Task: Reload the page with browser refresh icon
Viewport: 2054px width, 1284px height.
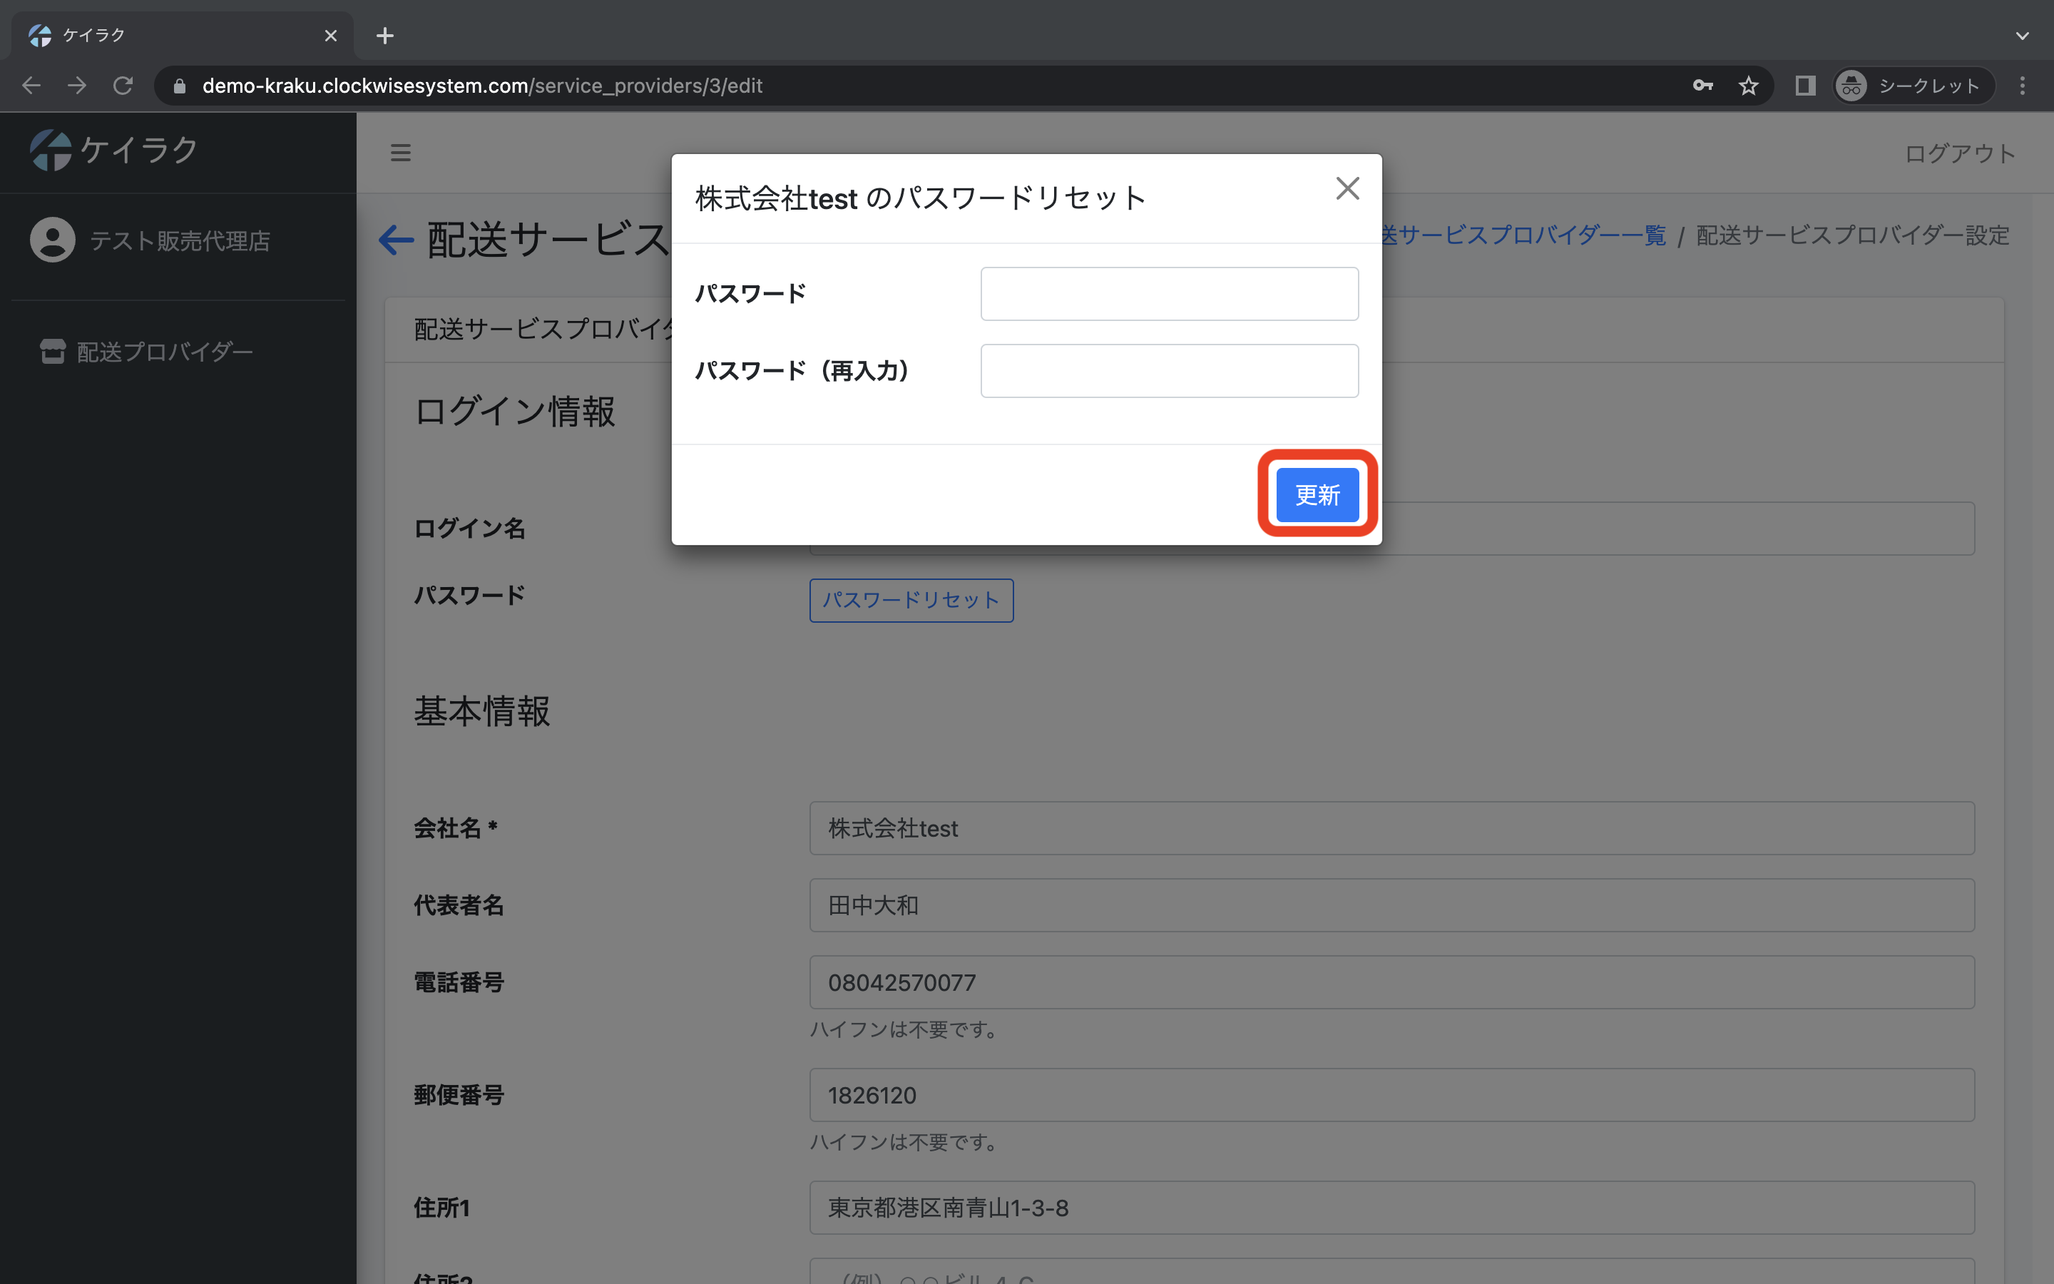Action: [x=123, y=86]
